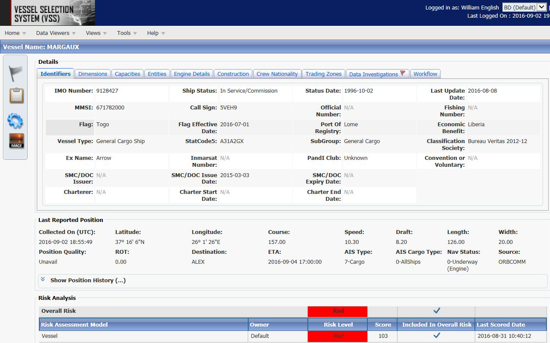Sort by Risk Level column header
This screenshot has height=343, width=550.
(x=338, y=324)
